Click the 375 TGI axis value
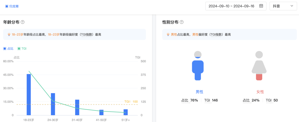The image size is (299, 122). pyautogui.click(x=143, y=75)
